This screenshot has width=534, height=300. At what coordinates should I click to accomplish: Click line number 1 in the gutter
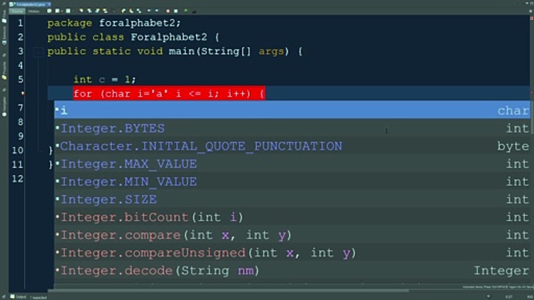coord(20,23)
